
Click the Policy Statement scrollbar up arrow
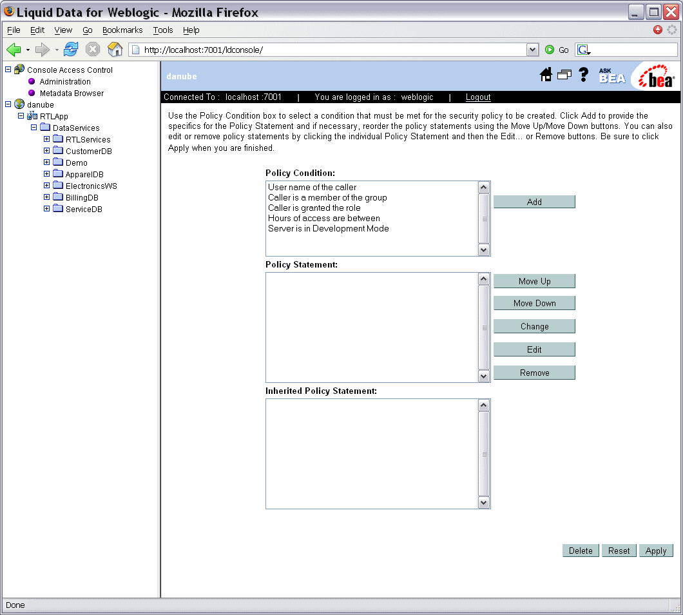[483, 279]
